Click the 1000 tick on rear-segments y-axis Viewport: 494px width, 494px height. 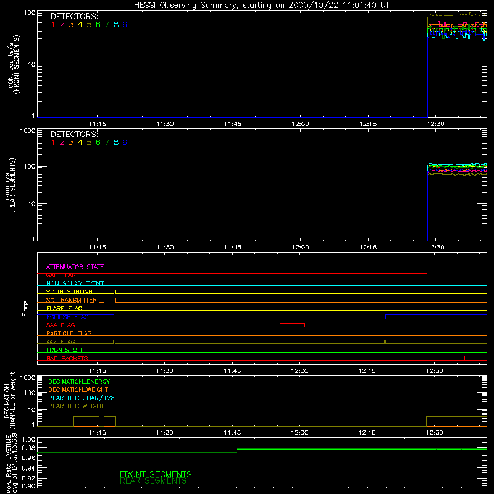(x=28, y=131)
